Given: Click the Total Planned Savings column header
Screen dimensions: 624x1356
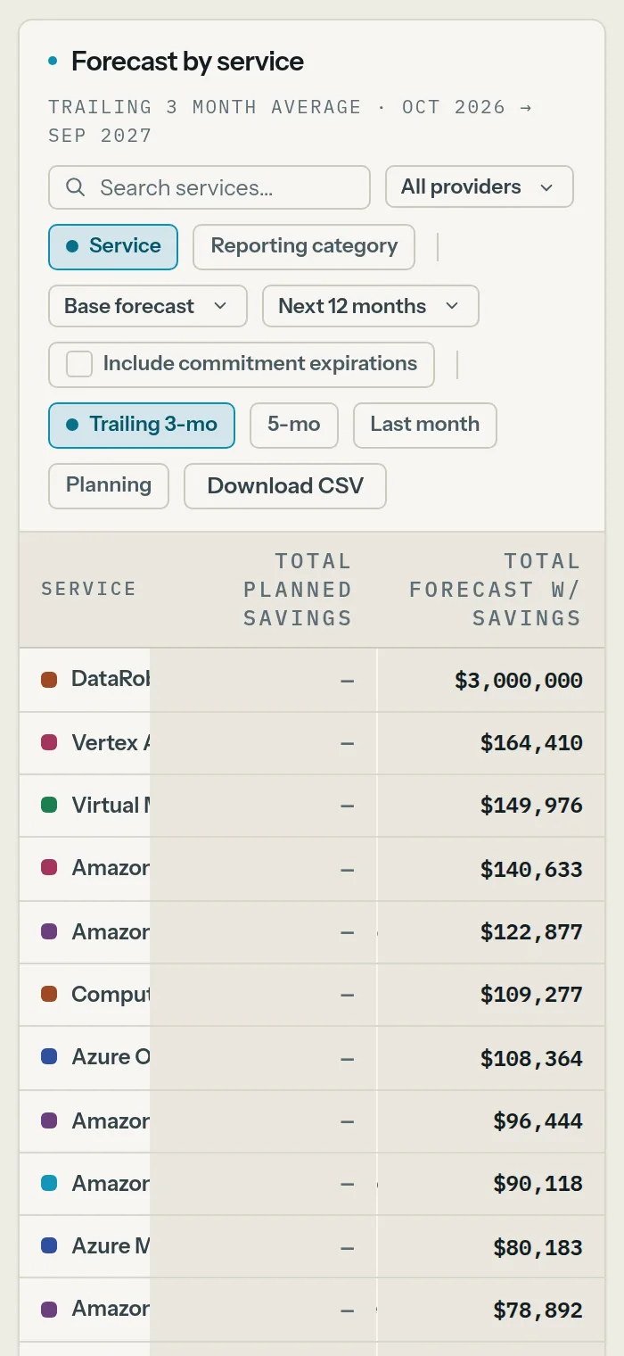Looking at the screenshot, I should [x=298, y=589].
